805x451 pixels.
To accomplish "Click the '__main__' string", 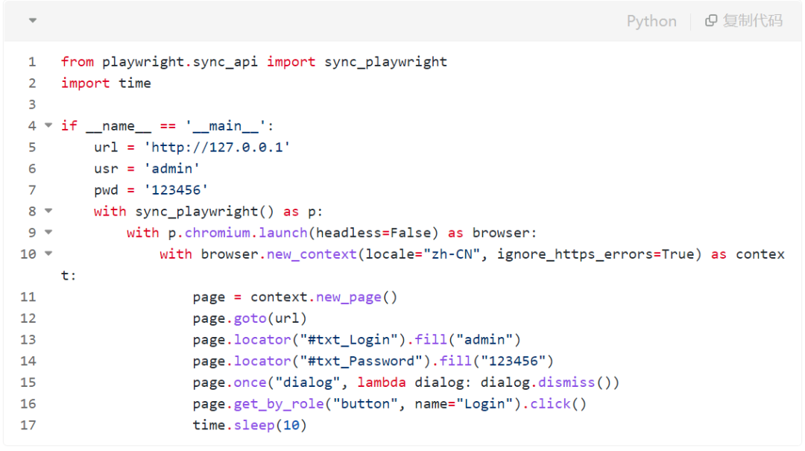I will pyautogui.click(x=225, y=126).
